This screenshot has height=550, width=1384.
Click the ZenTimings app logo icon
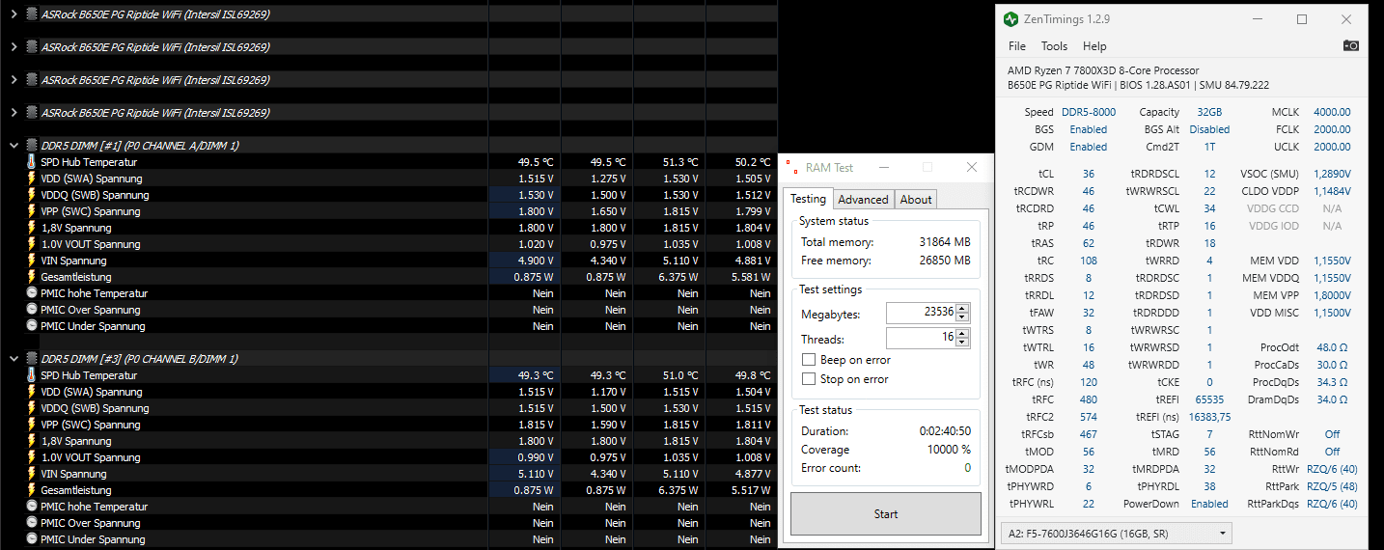(x=1010, y=19)
